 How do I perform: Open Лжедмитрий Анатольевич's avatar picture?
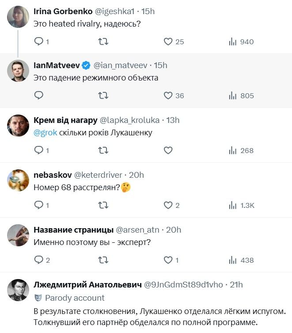(x=18, y=290)
